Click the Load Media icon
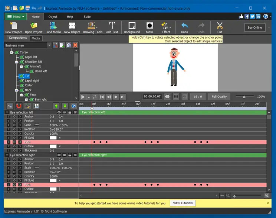Screen dimensions: 276x218 coord(53,28)
